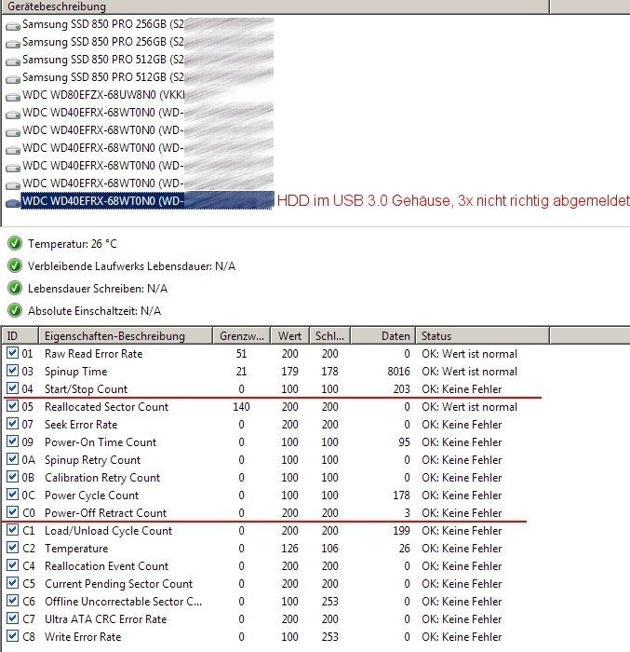Click Write Error Rate worst value 253
Screen dimensions: 630x652
[x=330, y=636]
